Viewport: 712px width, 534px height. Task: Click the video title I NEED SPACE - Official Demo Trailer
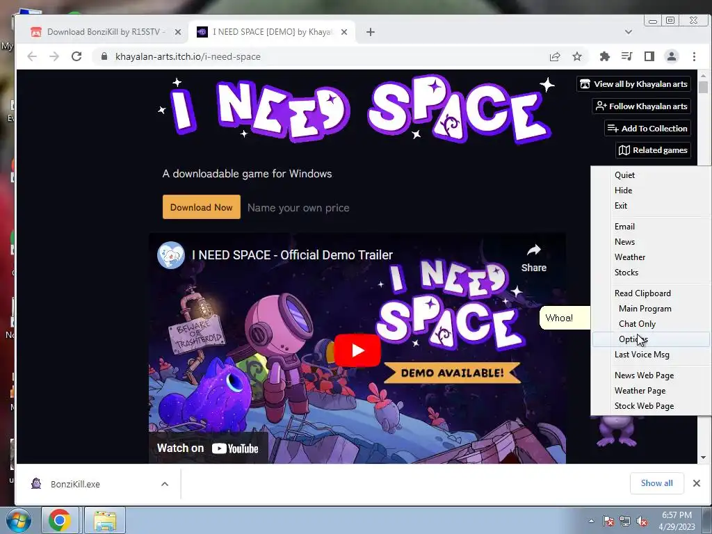293,255
